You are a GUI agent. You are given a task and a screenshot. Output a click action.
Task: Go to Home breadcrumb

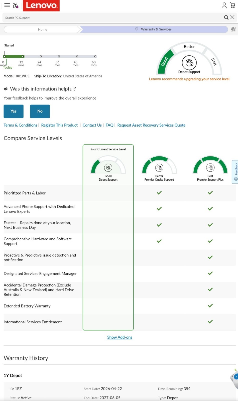(43, 29)
